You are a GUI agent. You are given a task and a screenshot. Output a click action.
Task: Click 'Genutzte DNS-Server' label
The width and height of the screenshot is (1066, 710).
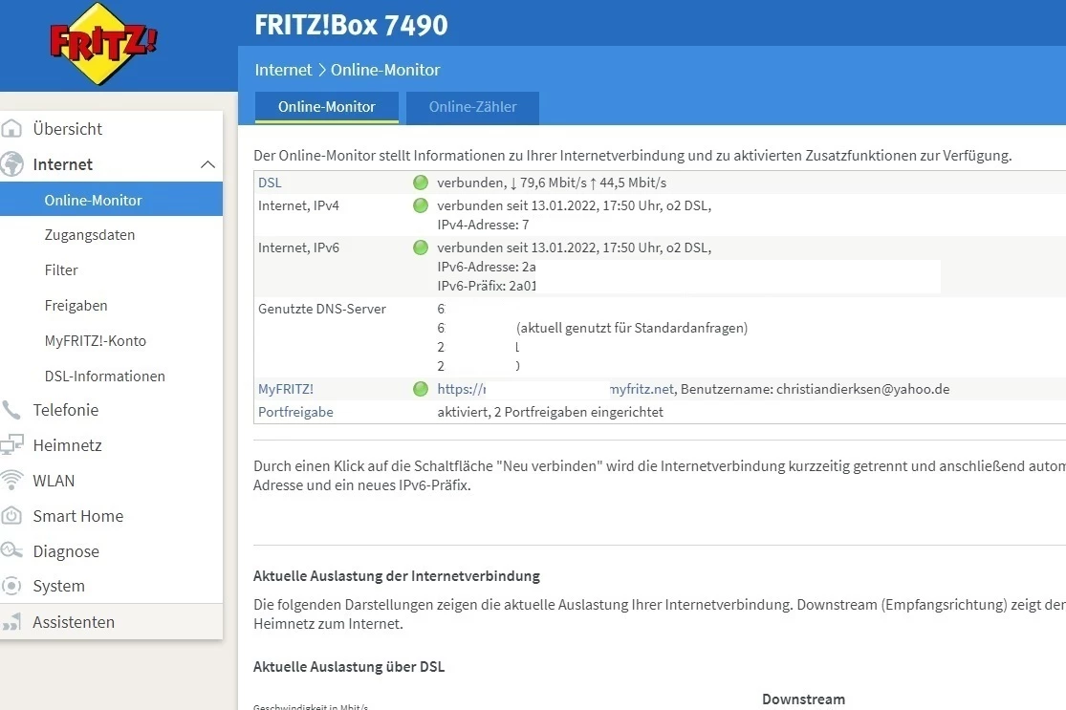click(x=322, y=309)
